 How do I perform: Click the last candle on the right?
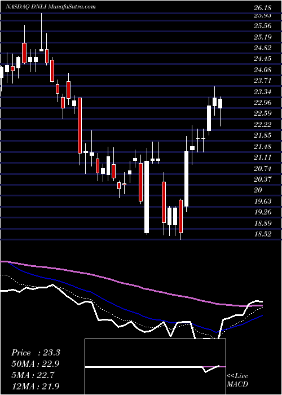coord(220,103)
